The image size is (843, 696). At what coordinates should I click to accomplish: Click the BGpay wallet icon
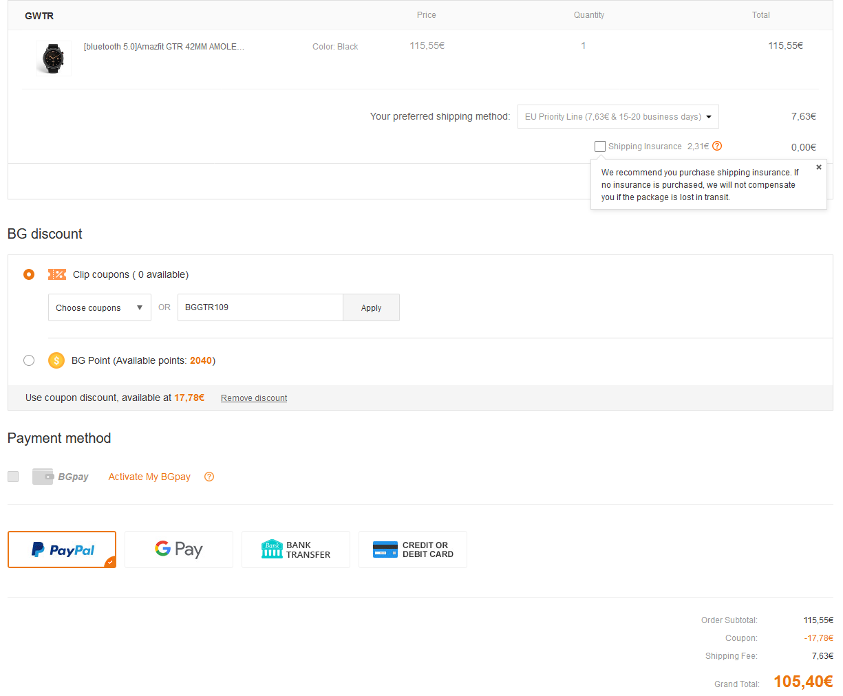tap(43, 477)
